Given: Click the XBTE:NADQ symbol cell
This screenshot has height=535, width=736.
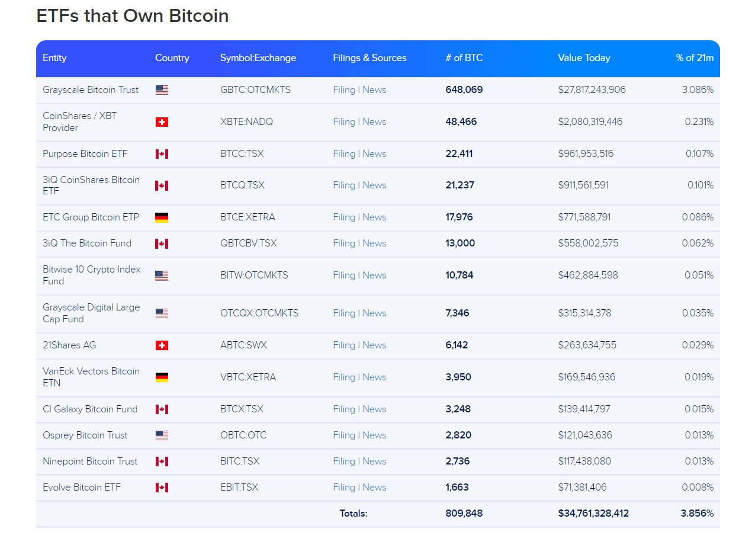Looking at the screenshot, I should coord(247,122).
